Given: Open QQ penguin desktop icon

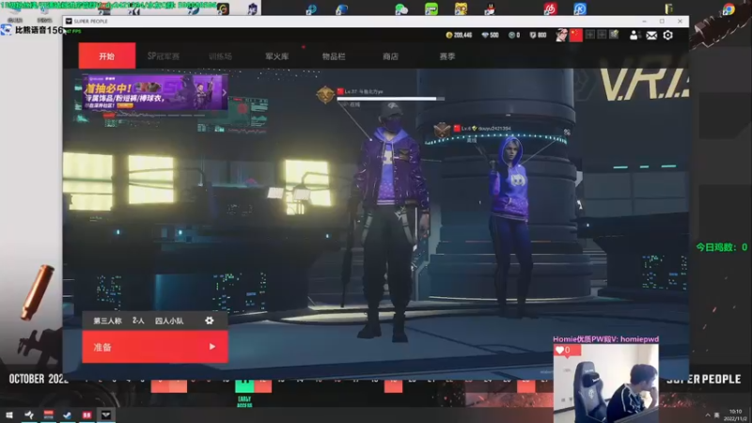Looking at the screenshot, I should pos(489,8).
